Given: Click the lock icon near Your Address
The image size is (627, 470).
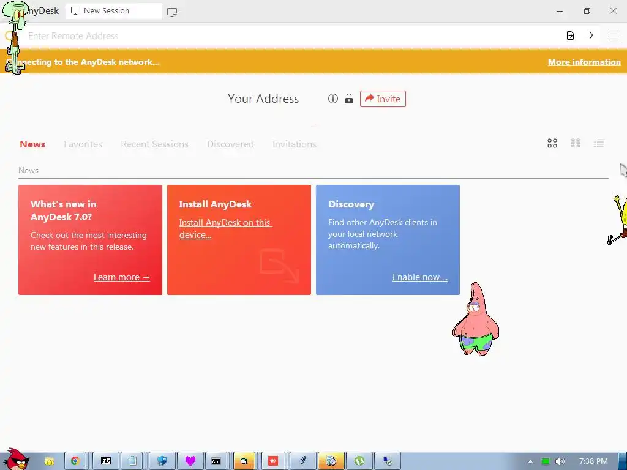Looking at the screenshot, I should coord(349,99).
